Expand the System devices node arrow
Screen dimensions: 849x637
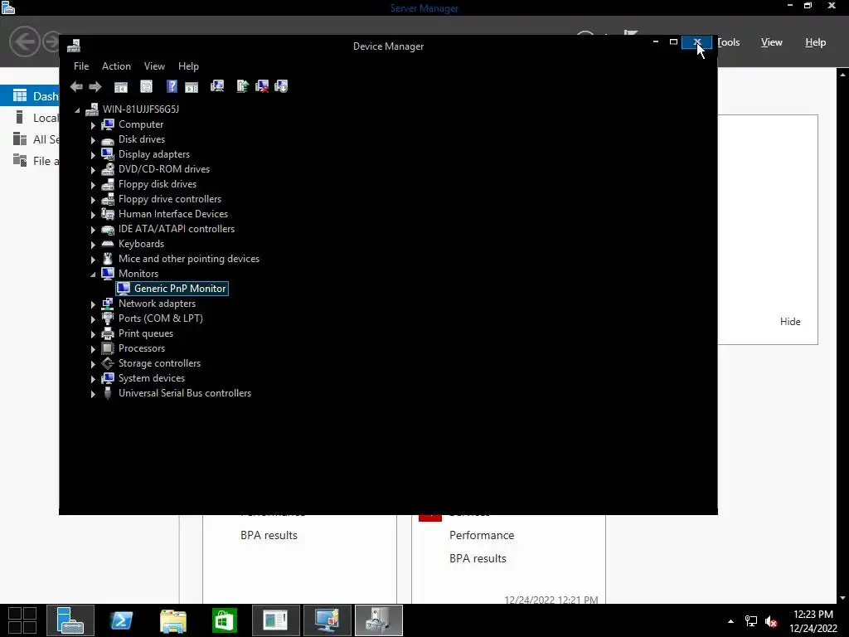pyautogui.click(x=93, y=378)
